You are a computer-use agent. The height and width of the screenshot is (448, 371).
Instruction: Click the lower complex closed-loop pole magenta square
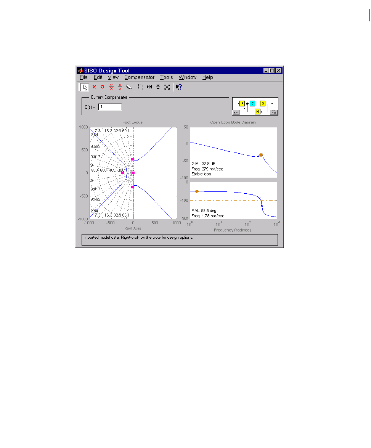coord(132,187)
